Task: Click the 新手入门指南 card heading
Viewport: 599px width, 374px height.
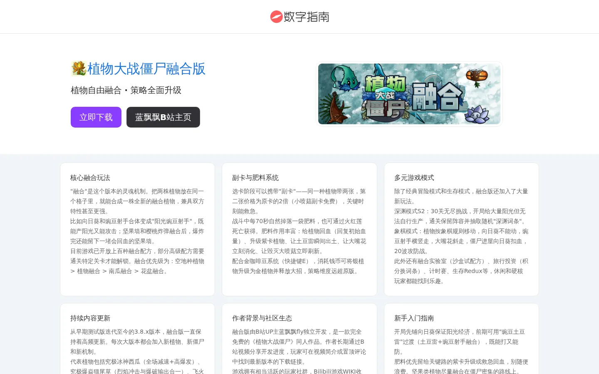Action: point(414,318)
